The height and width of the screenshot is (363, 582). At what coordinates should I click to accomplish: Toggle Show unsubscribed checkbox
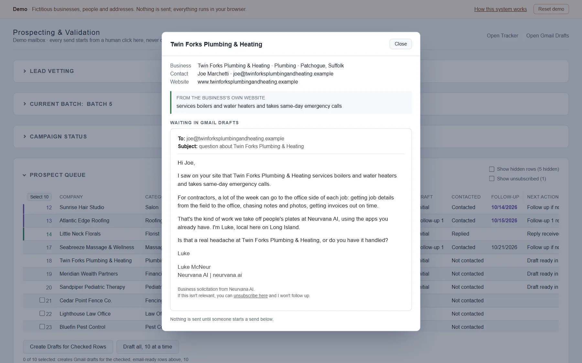pyautogui.click(x=492, y=179)
